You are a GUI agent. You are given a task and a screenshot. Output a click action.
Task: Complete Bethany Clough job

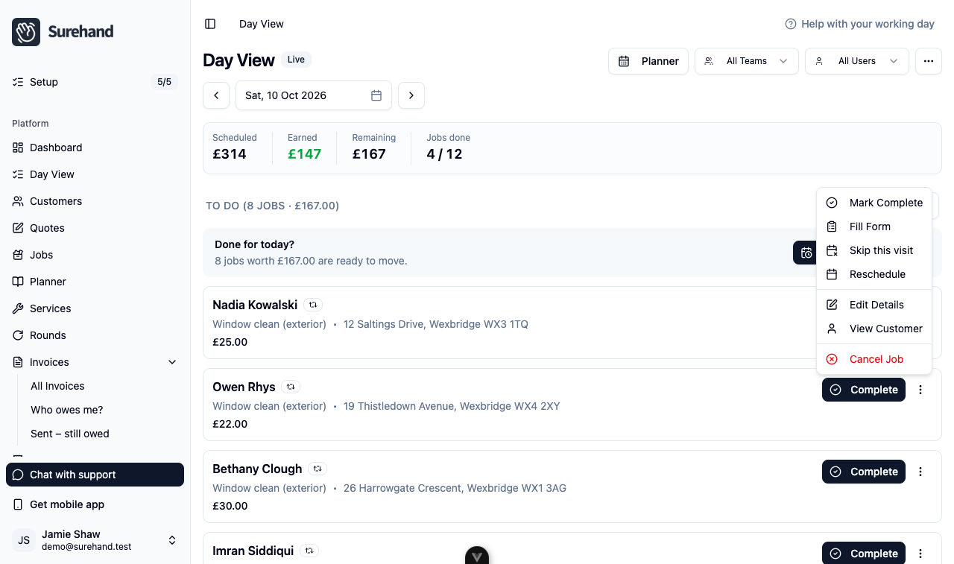pyautogui.click(x=864, y=472)
